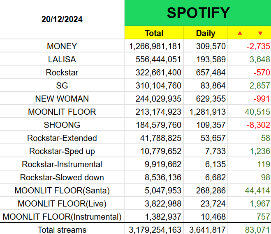Image resolution: width=271 pixels, height=234 pixels.
Task: Click the red up triangle icon
Action: (x=240, y=33)
